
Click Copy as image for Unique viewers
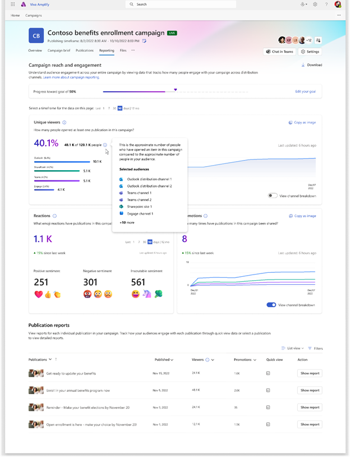(x=302, y=122)
